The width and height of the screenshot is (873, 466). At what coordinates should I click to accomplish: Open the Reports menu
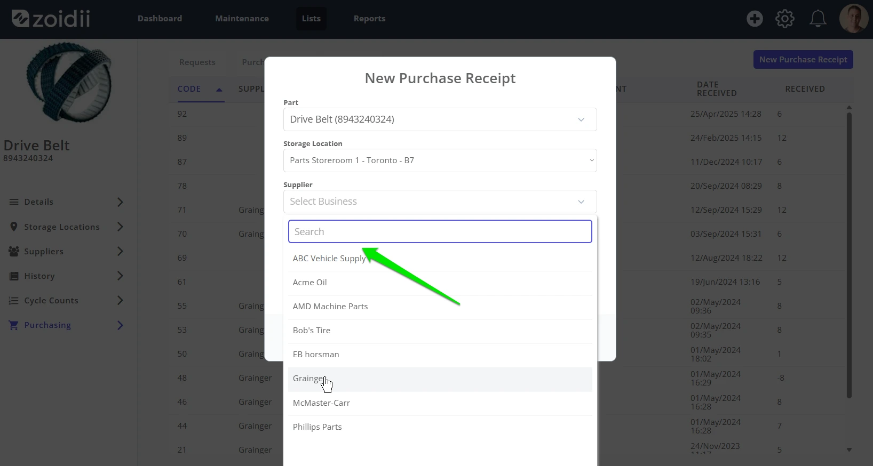coord(369,19)
